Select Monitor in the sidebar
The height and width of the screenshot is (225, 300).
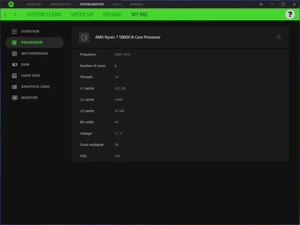coord(34,98)
